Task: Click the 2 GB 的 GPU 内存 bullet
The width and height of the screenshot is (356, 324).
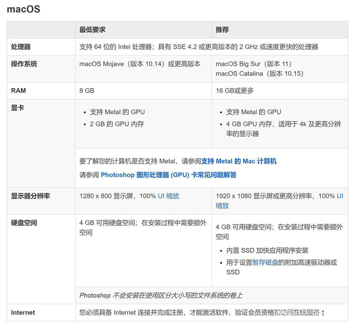Action: [x=117, y=124]
